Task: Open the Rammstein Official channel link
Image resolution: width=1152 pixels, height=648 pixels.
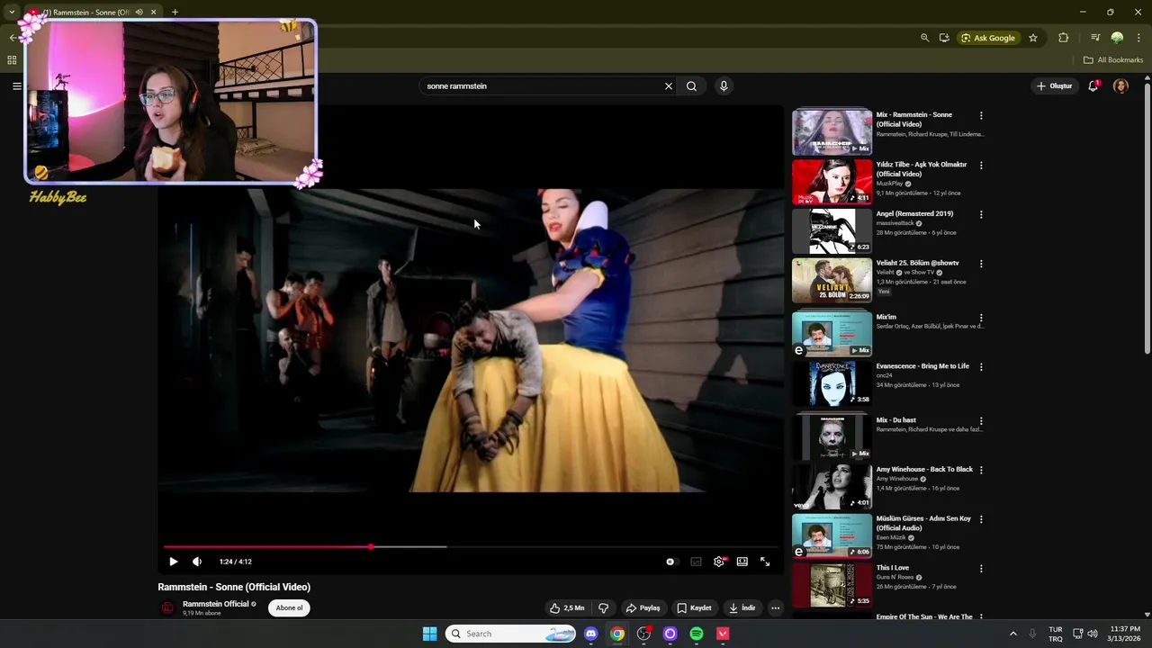Action: [215, 604]
